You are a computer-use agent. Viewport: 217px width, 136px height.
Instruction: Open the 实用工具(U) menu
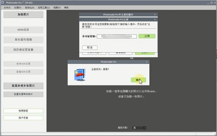click(x=44, y=8)
